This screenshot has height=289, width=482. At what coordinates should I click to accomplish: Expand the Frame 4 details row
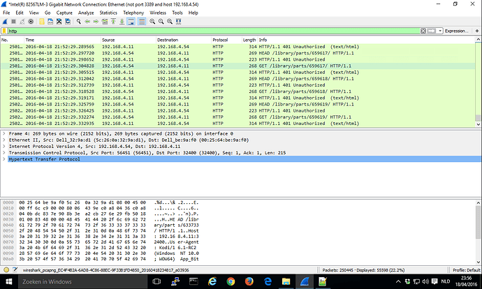[x=4, y=133]
